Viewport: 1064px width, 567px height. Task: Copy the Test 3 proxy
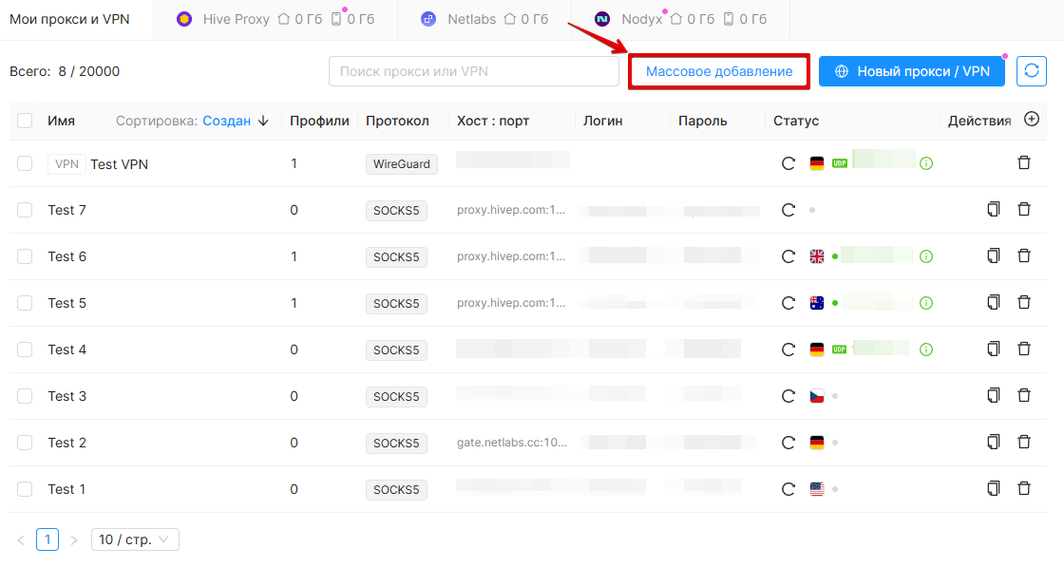[x=994, y=395]
